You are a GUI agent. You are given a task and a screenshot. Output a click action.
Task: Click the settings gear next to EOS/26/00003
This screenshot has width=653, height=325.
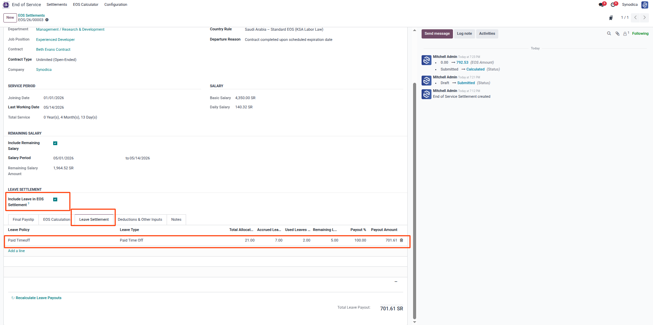[47, 20]
